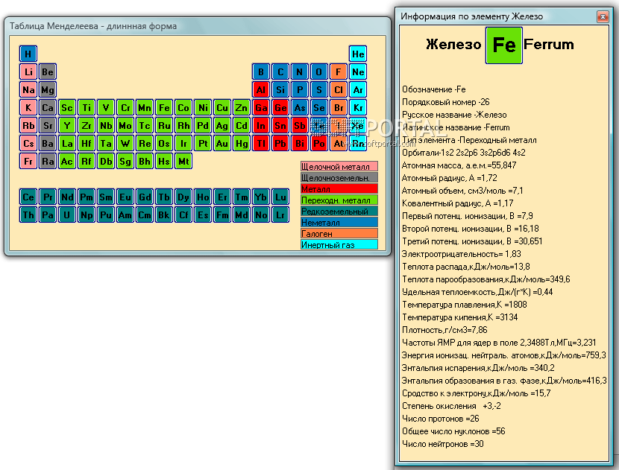Select the Br bromine element
Screen dimensions: 619x470
339,108
